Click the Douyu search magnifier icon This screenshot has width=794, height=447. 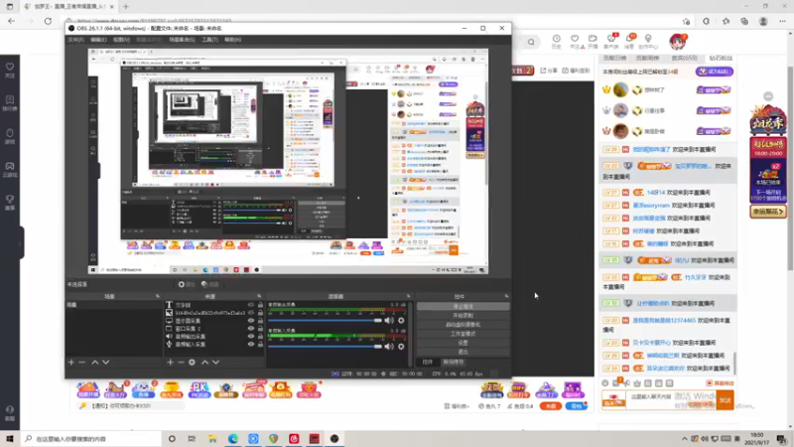[531, 42]
